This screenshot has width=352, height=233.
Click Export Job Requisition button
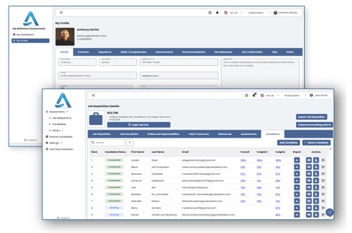[x=312, y=117]
